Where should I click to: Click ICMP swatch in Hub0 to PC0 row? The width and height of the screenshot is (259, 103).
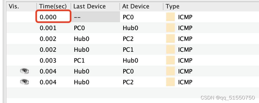click(x=170, y=71)
